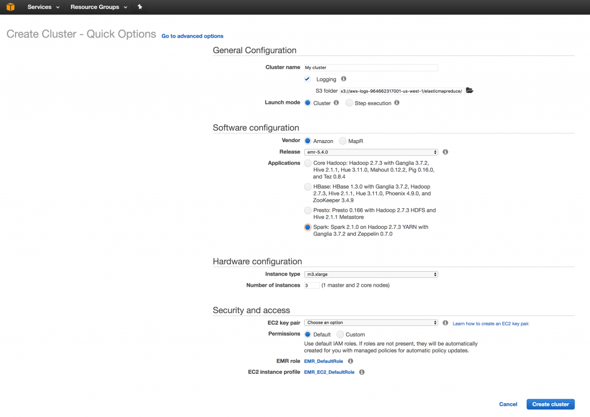The width and height of the screenshot is (590, 417).
Task: Choose MapR as vendor
Action: click(x=342, y=141)
